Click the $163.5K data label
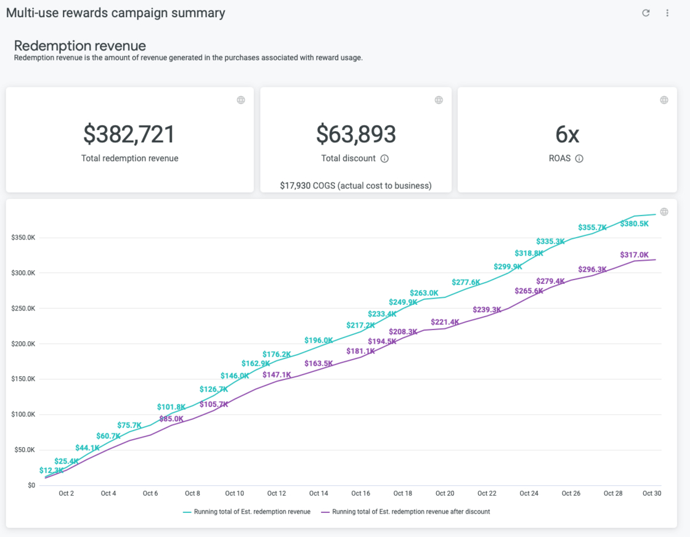690x537 pixels. (x=319, y=363)
